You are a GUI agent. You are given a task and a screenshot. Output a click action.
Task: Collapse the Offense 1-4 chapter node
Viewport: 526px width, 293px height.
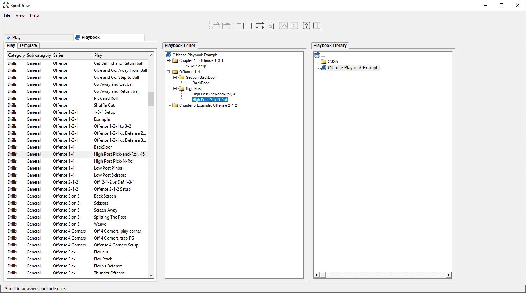point(168,72)
